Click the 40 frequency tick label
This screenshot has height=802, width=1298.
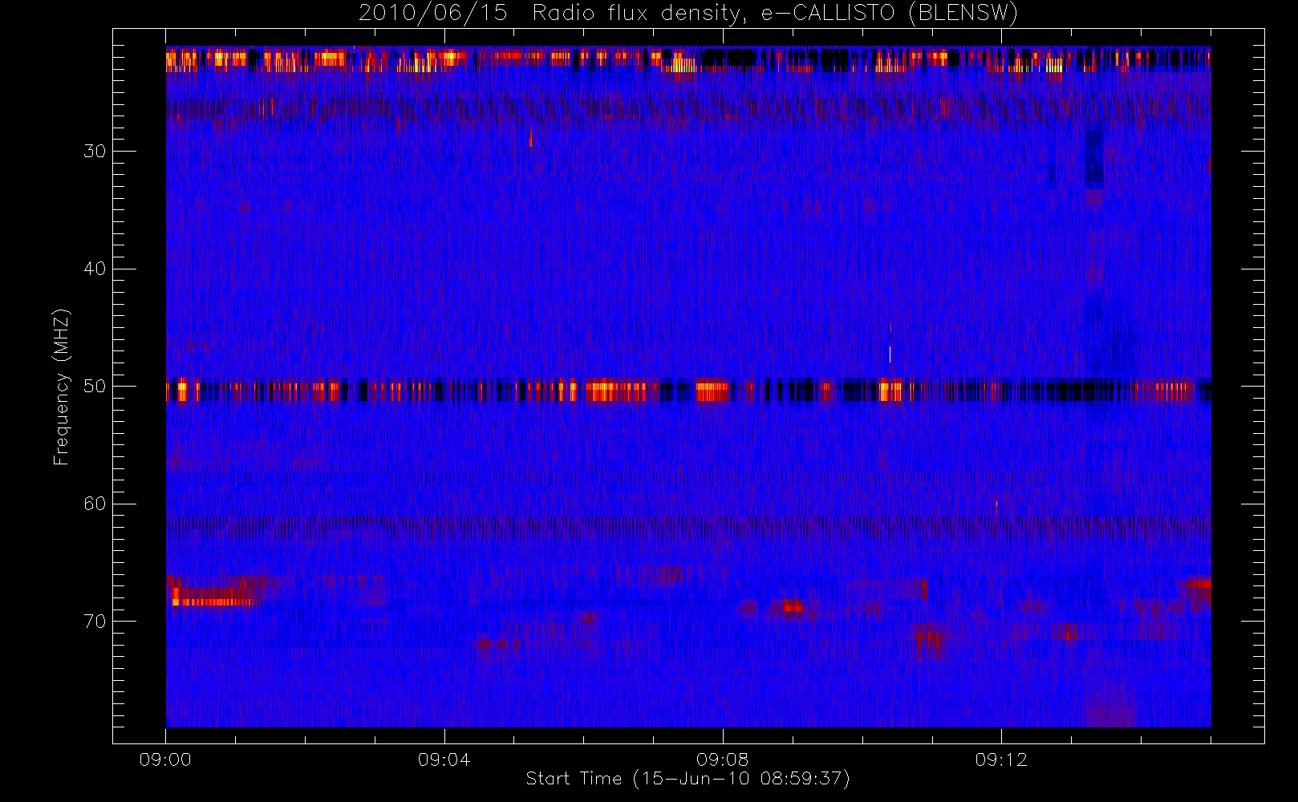coord(95,269)
